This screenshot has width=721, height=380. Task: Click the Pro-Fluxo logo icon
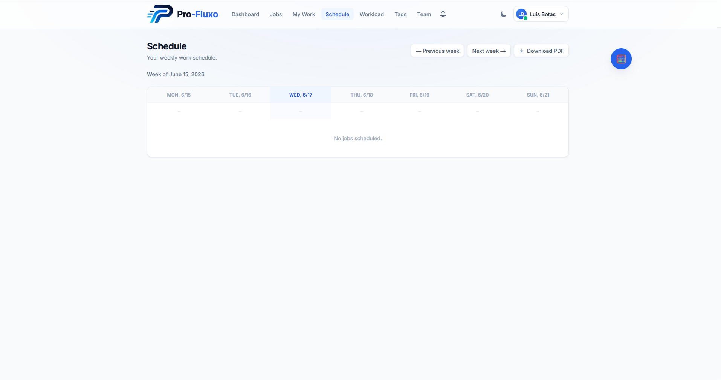(x=160, y=14)
